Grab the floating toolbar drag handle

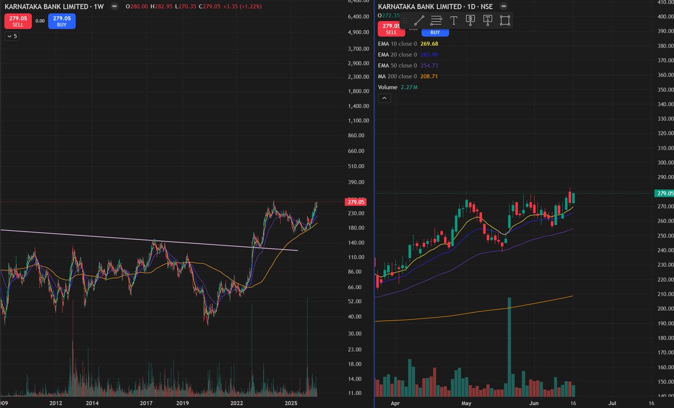(x=405, y=21)
